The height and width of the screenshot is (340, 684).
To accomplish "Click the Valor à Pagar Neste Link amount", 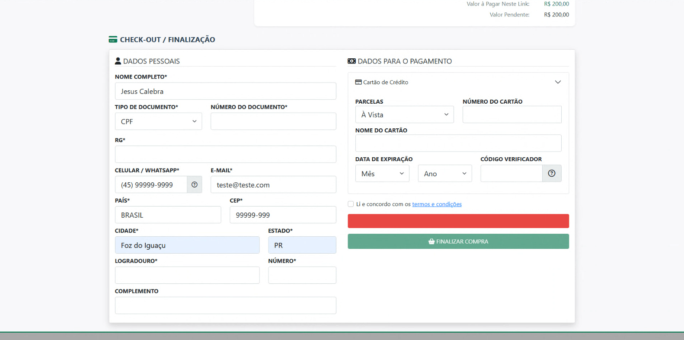I will 556,4.
